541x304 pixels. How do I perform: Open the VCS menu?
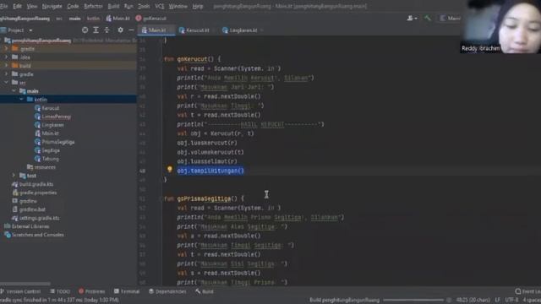point(160,6)
